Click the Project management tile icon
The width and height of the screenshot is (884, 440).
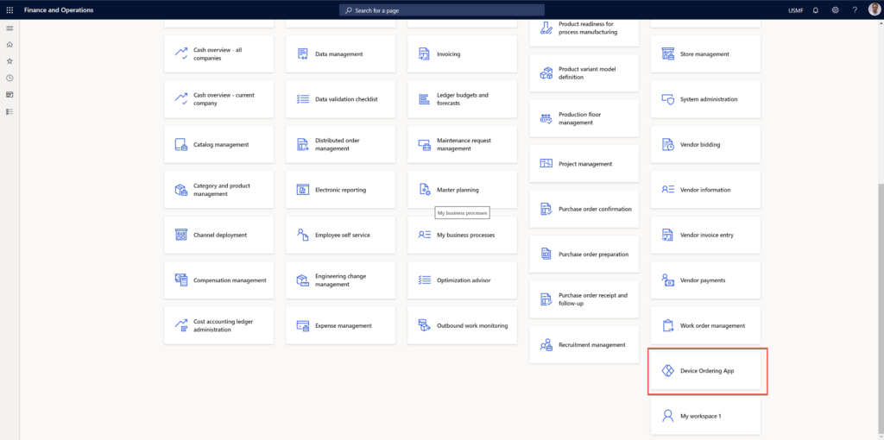point(546,164)
